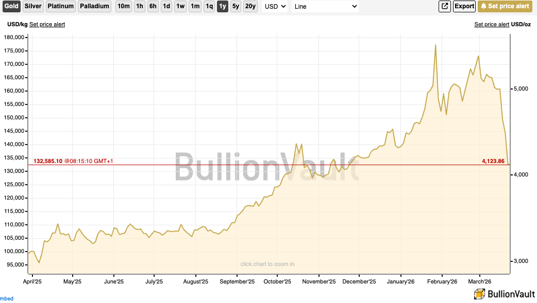Click the bell Set price alert button
537x303 pixels.
pyautogui.click(x=505, y=6)
